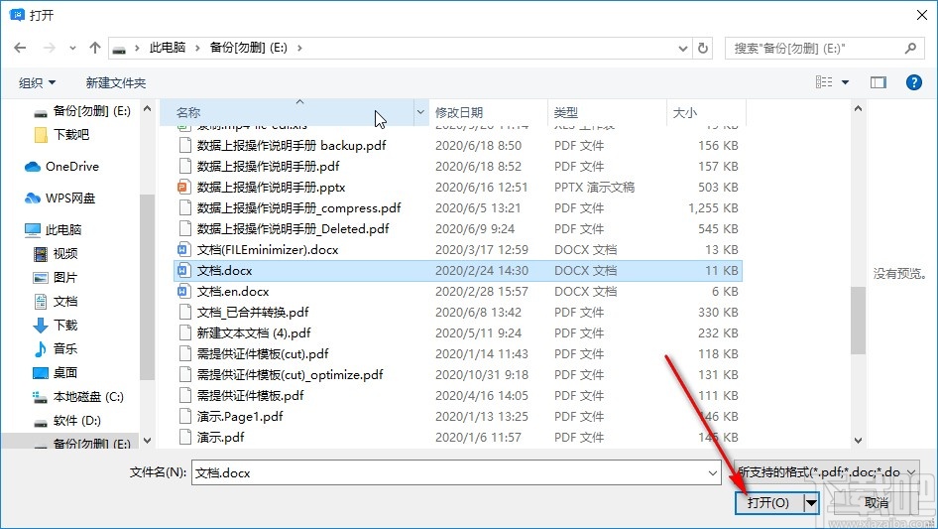
Task: Select 需提供证件模板(cut).pdf
Action: (263, 354)
